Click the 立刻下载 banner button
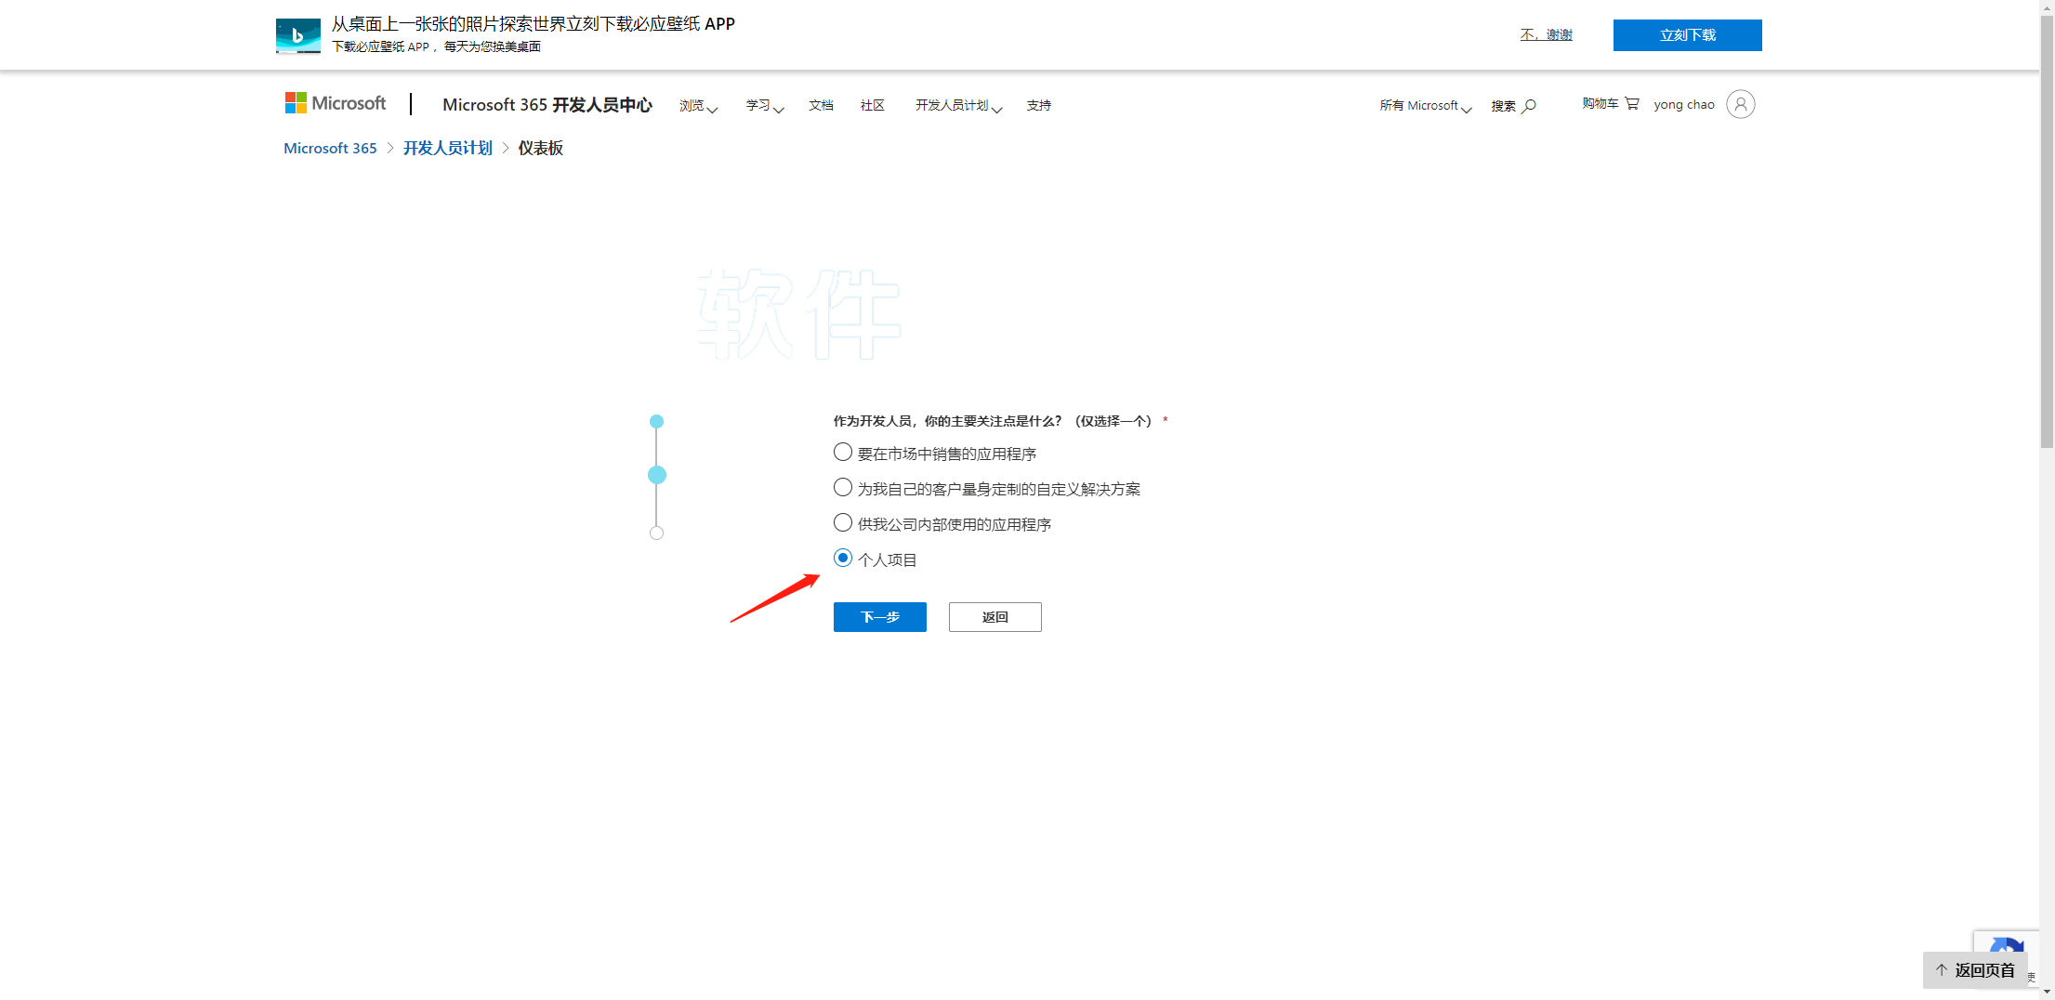This screenshot has height=1000, width=2055. (1687, 35)
